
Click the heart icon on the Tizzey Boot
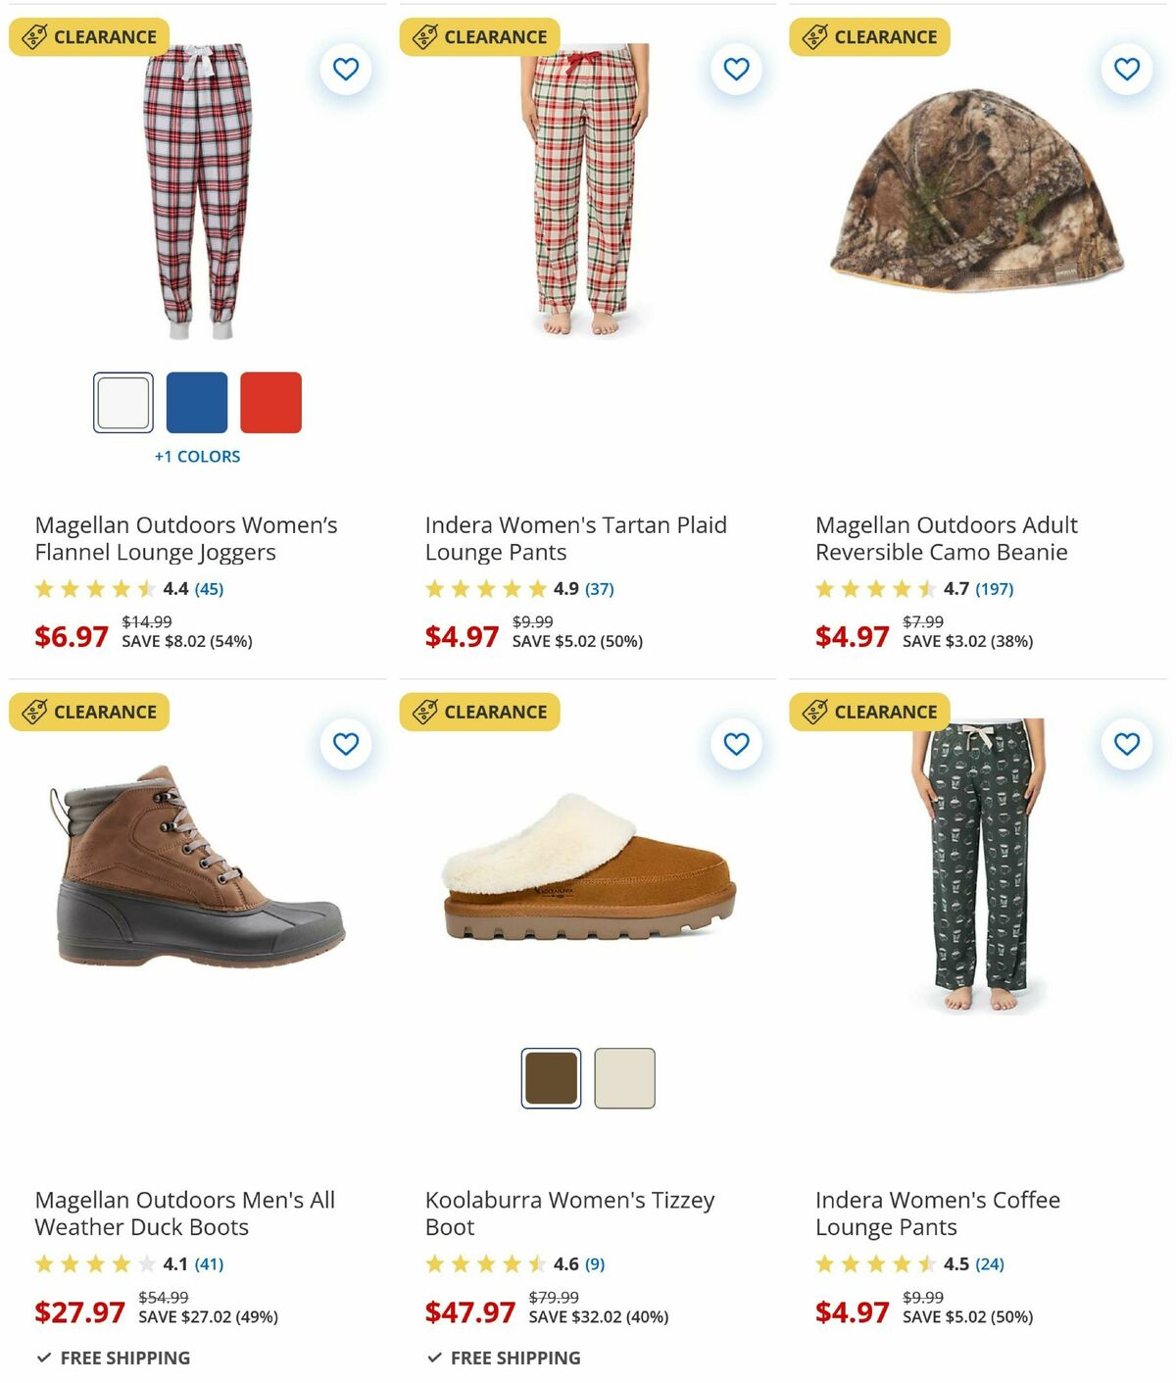click(x=736, y=745)
